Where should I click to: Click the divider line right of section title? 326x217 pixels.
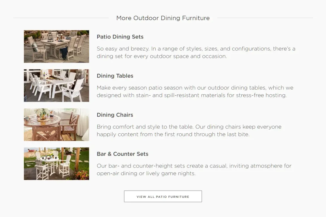[x=265, y=18]
